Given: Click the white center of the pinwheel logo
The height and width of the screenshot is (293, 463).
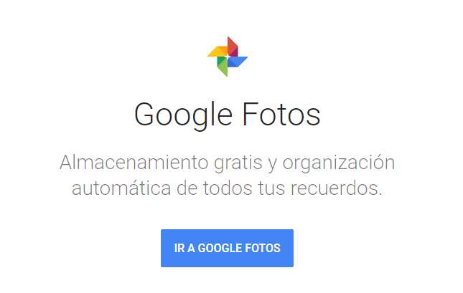Looking at the screenshot, I should [x=228, y=57].
